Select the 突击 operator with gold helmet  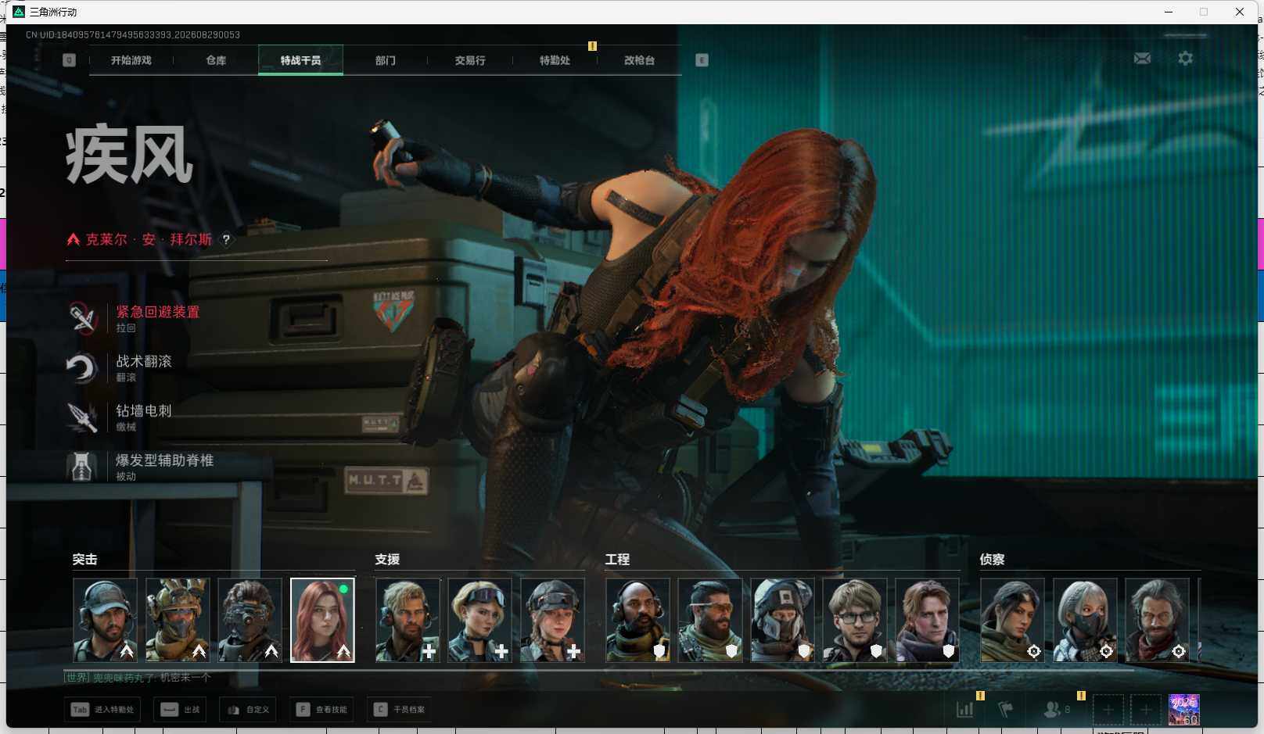(178, 620)
